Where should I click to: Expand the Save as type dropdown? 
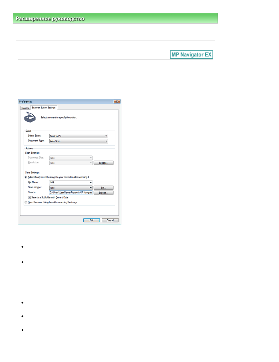click(71, 188)
